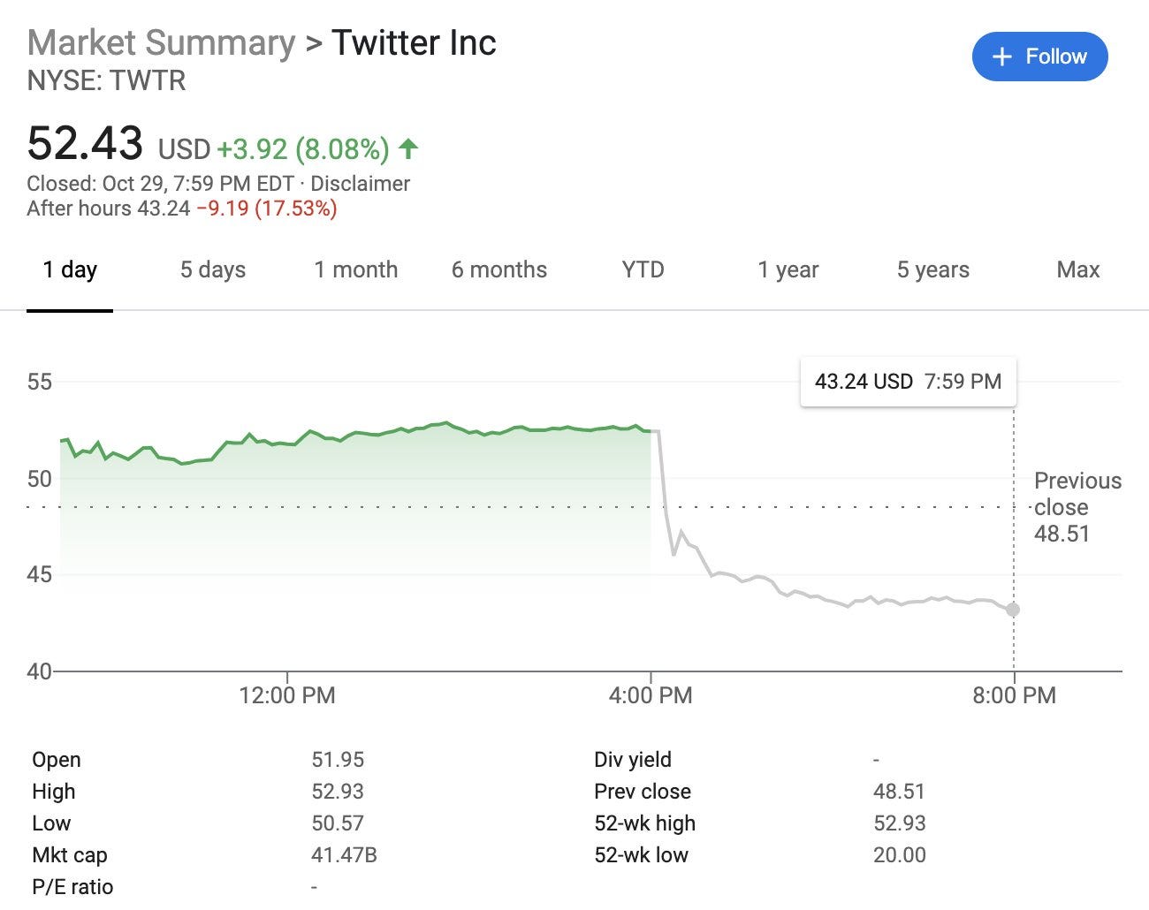This screenshot has width=1149, height=910.
Task: Click the 43.24 USD chart tooltip
Action: click(x=908, y=382)
